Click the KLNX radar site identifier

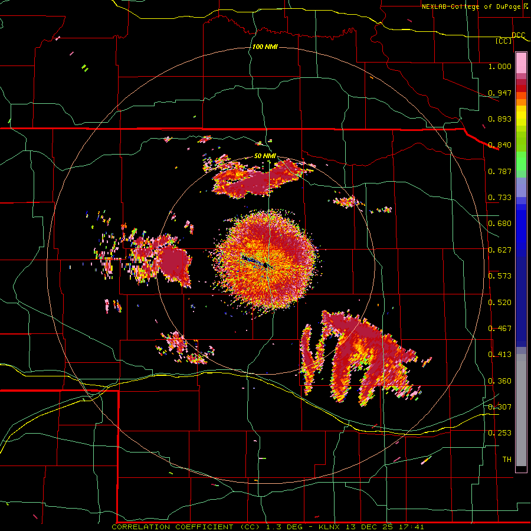(330, 527)
